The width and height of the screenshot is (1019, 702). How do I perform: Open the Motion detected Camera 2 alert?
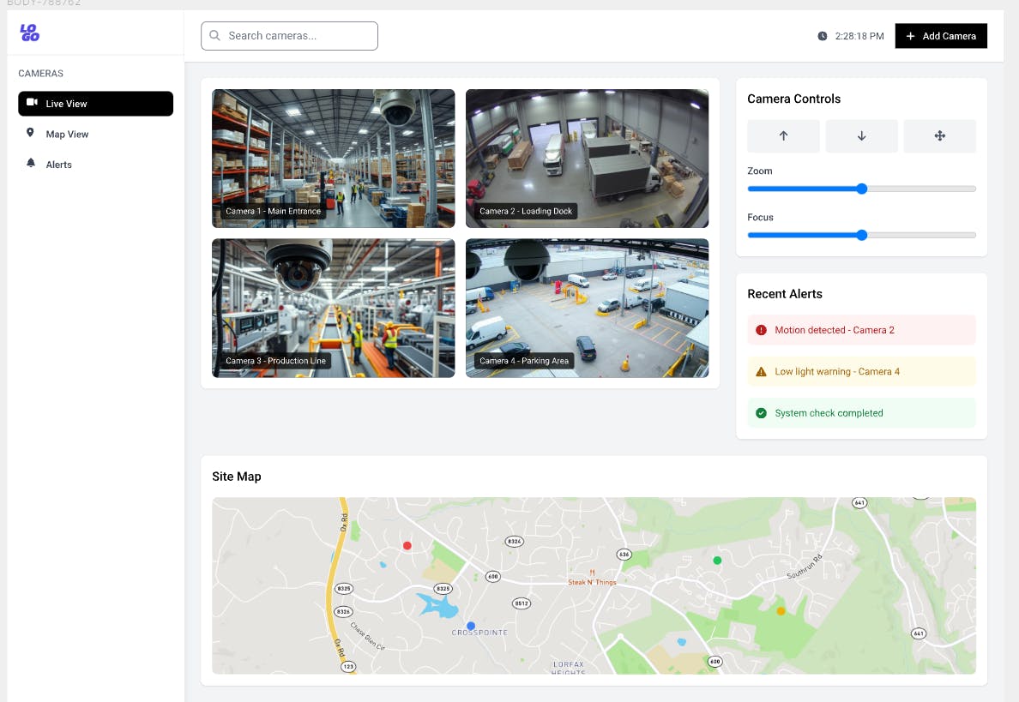click(x=861, y=330)
